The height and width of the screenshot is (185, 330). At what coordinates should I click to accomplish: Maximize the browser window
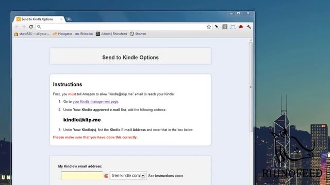[238, 13]
